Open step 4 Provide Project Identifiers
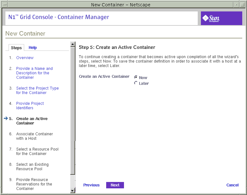The image size is (247, 195). 30,106
